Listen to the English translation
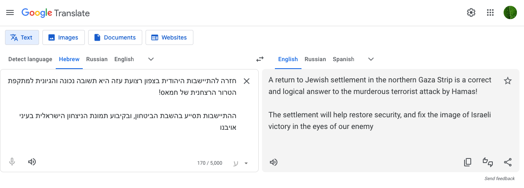The height and width of the screenshot is (188, 524). tap(274, 162)
